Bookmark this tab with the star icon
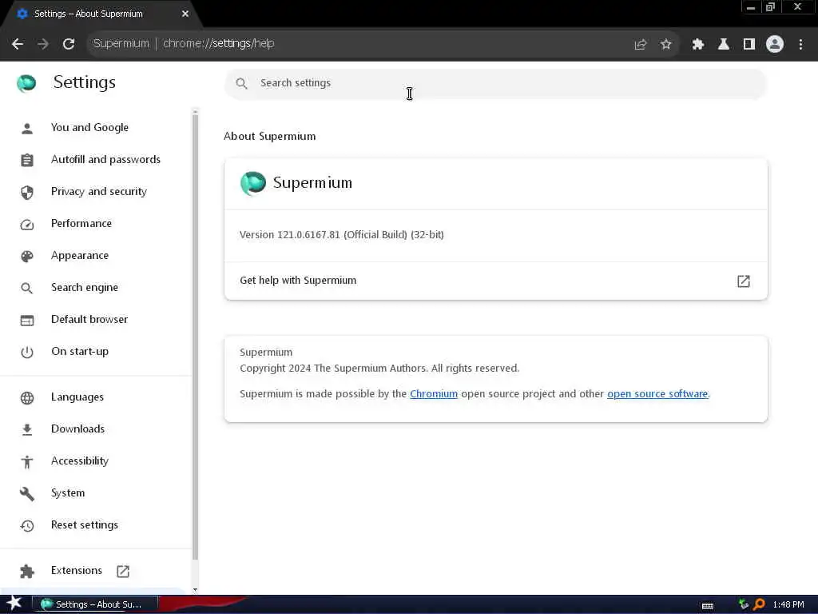Screen dimensions: 818x614 [x=665, y=45]
